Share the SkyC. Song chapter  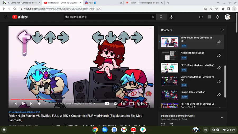219,68
